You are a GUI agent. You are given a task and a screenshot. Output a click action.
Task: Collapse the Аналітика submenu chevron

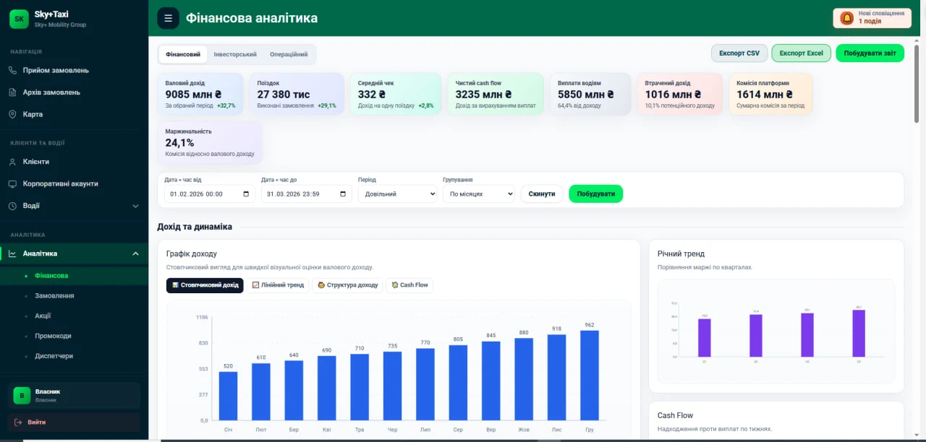[135, 253]
